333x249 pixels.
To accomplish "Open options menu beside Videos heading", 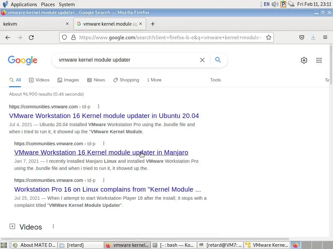I will pos(53,227).
